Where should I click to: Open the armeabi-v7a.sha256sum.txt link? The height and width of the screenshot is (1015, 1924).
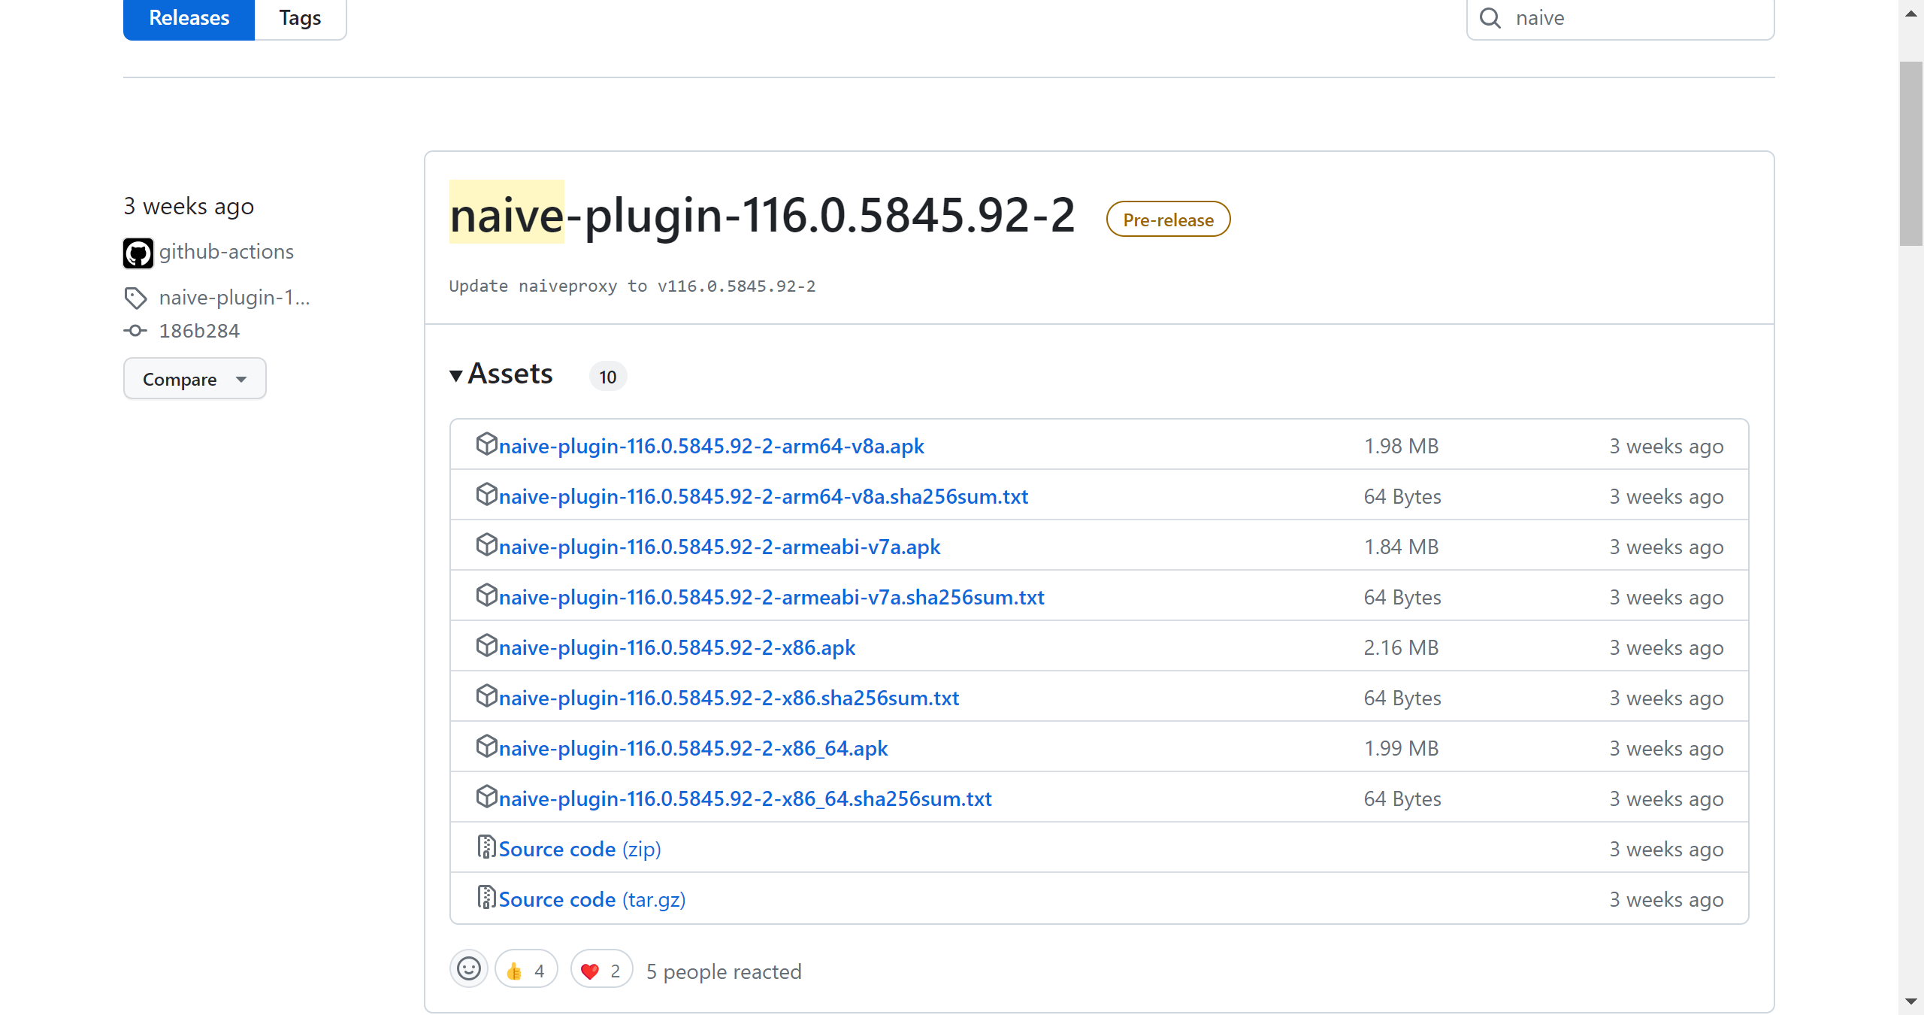point(771,598)
